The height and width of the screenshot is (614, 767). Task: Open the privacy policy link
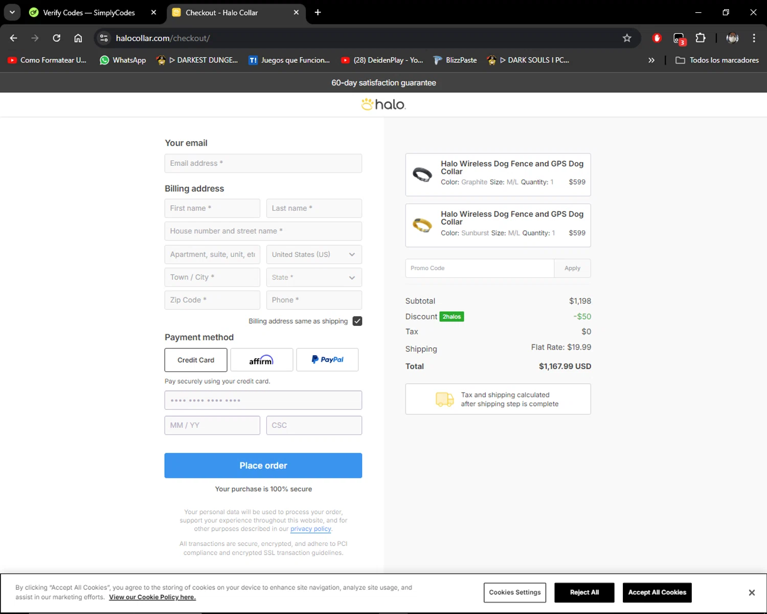pos(311,529)
